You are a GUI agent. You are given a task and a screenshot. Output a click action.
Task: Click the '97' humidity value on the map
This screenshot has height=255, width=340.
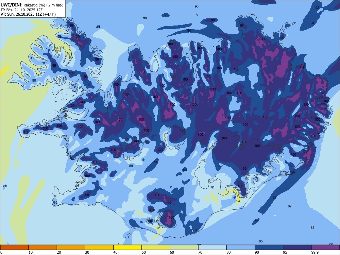coord(241,26)
